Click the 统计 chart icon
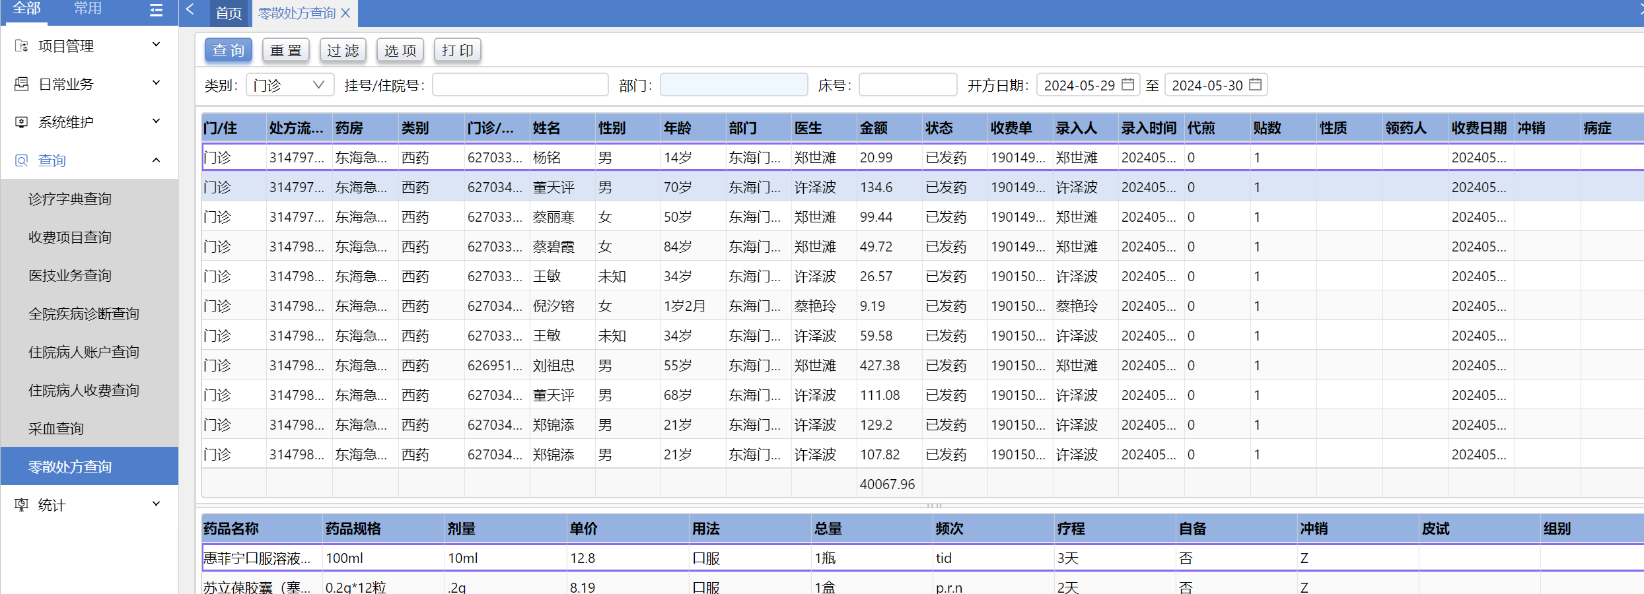Image resolution: width=1644 pixels, height=594 pixels. 21,505
